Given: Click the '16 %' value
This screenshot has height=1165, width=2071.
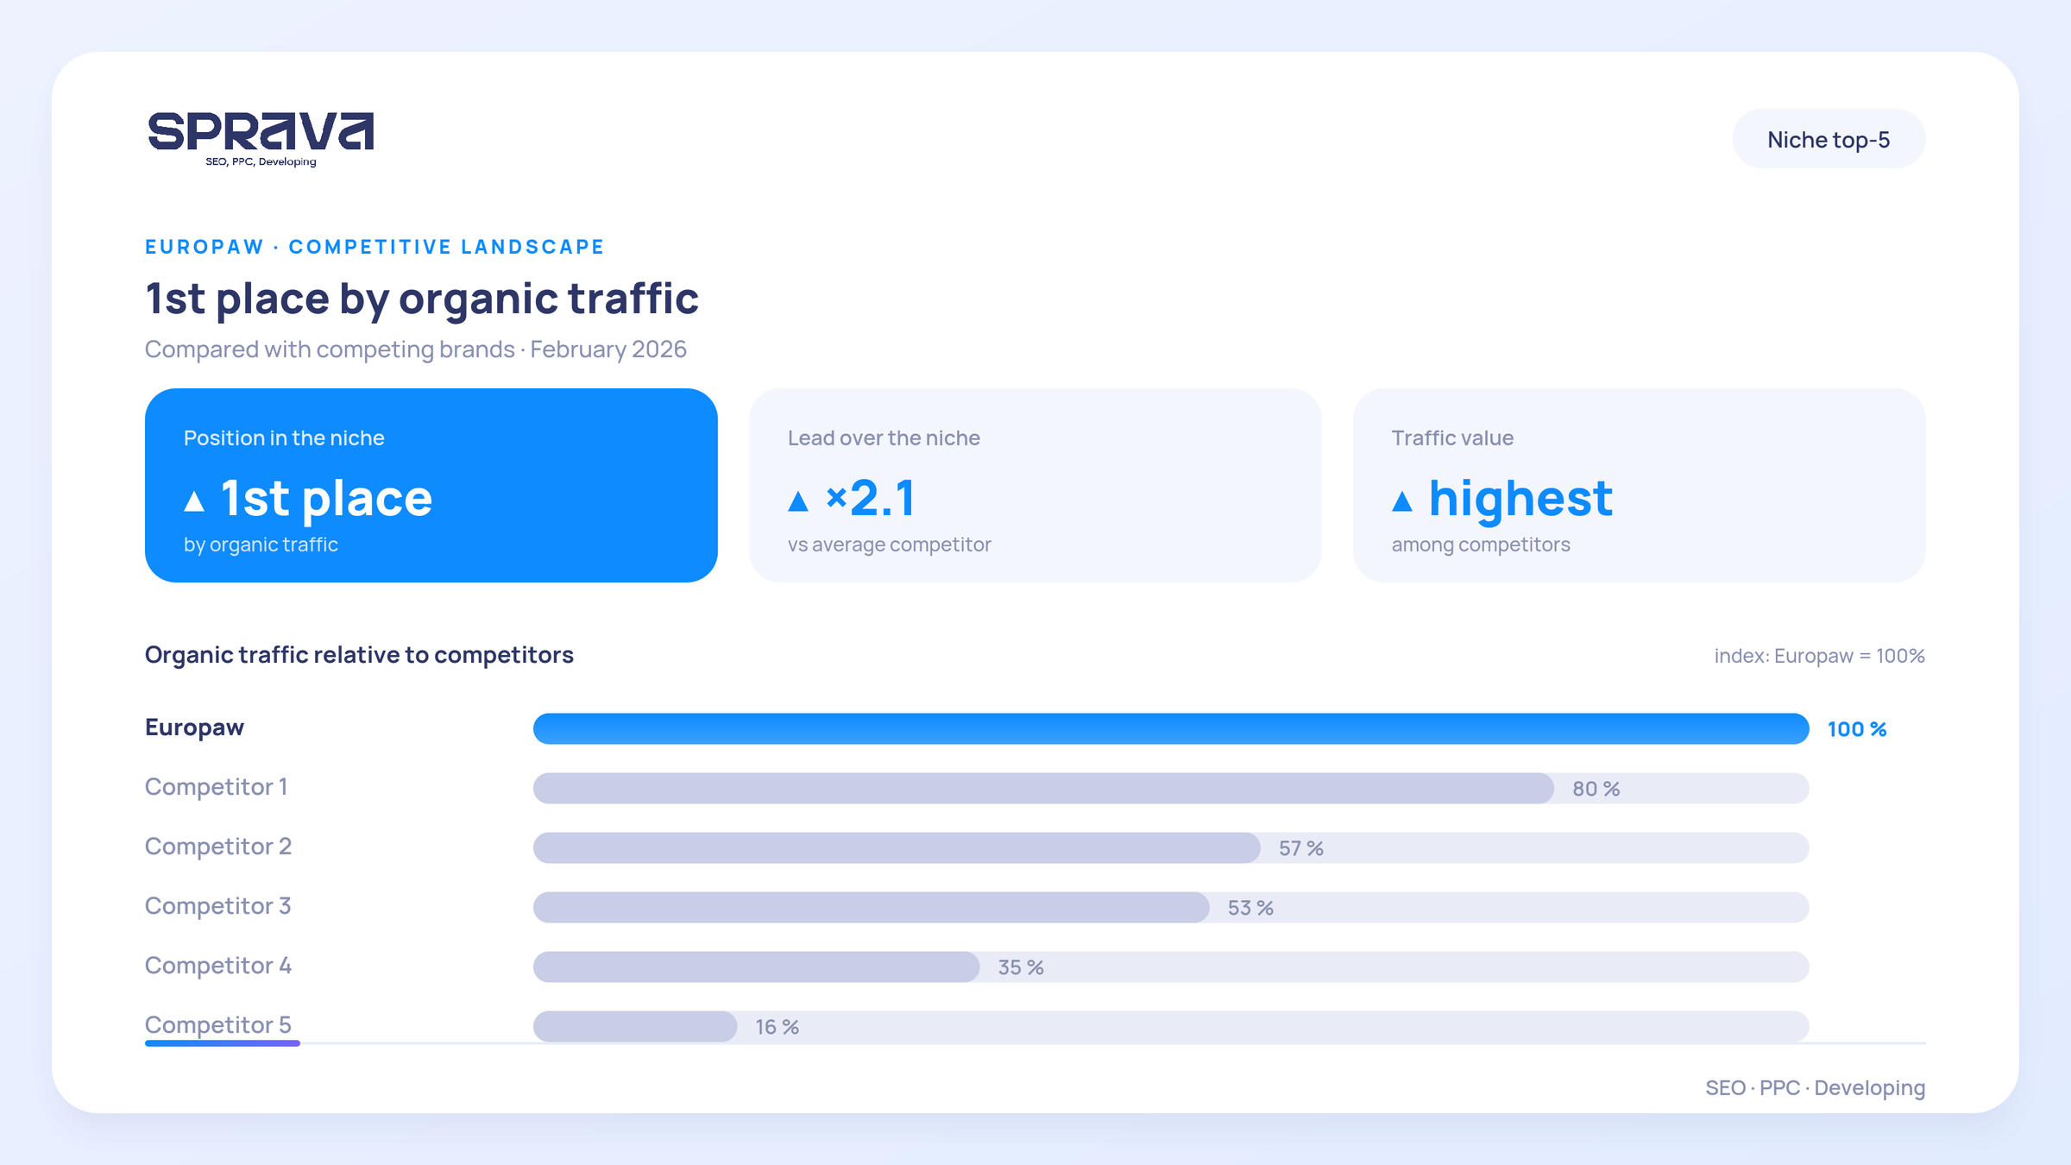Looking at the screenshot, I should click(777, 1027).
